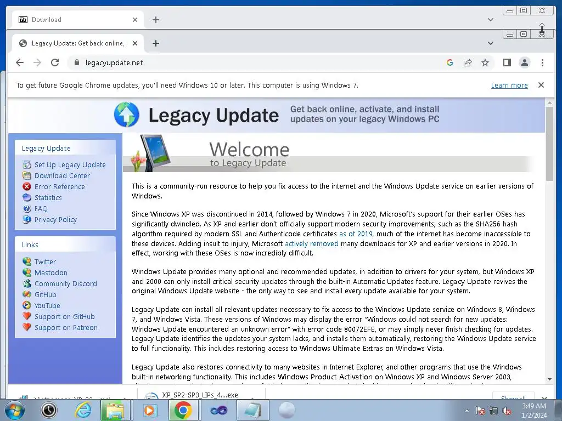
Task: Open the Set Up Legacy Update link
Action: (x=70, y=164)
